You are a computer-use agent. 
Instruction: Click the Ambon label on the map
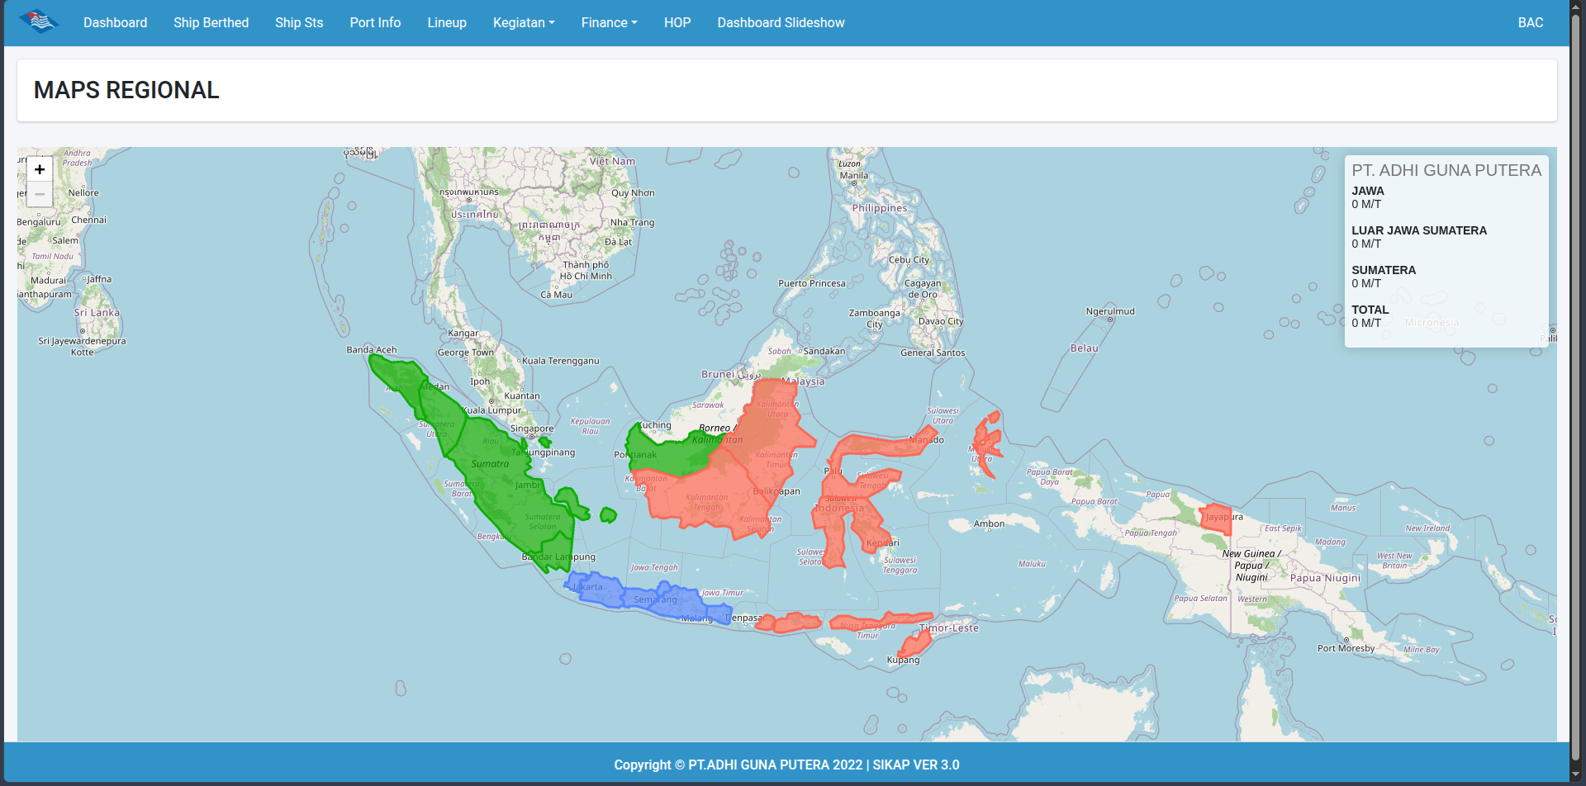click(x=989, y=523)
